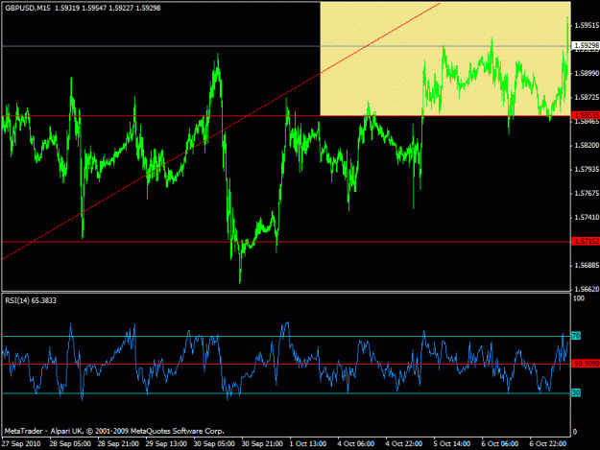The height and width of the screenshot is (450, 600).
Task: Click price scale value 1.57935
Action: (x=587, y=170)
